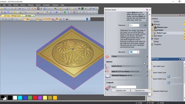
Task: Expand the Material Thickness section arrow
Action: point(147,75)
